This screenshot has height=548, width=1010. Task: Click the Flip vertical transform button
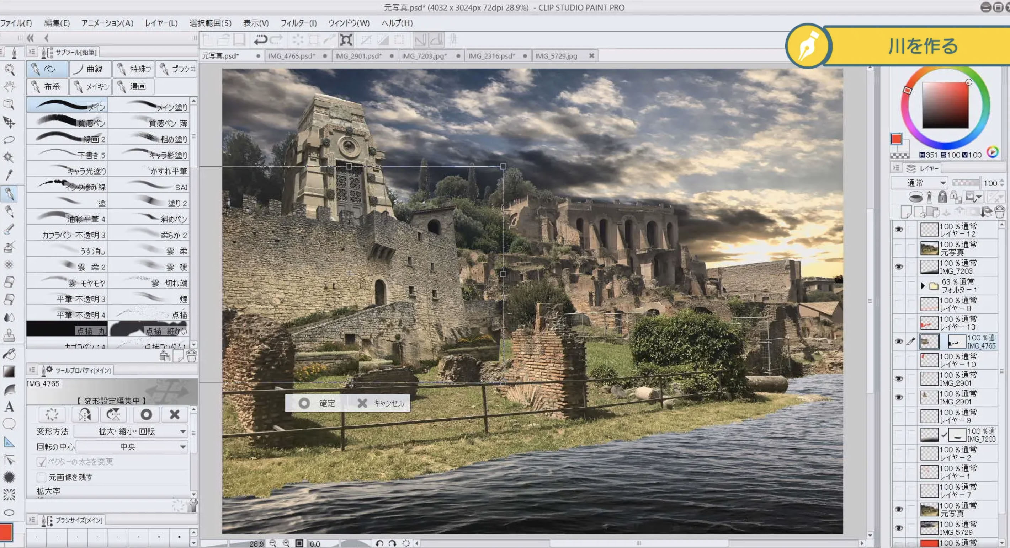[x=114, y=414]
